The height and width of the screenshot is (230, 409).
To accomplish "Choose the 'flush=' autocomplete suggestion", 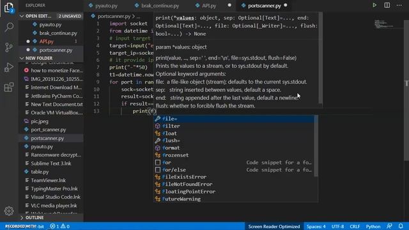I will 234,141.
